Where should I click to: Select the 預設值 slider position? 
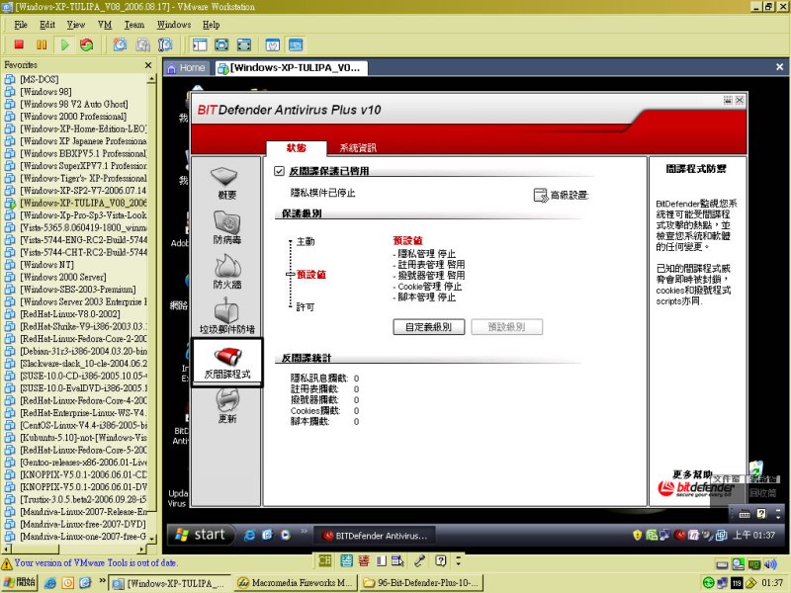[310, 275]
